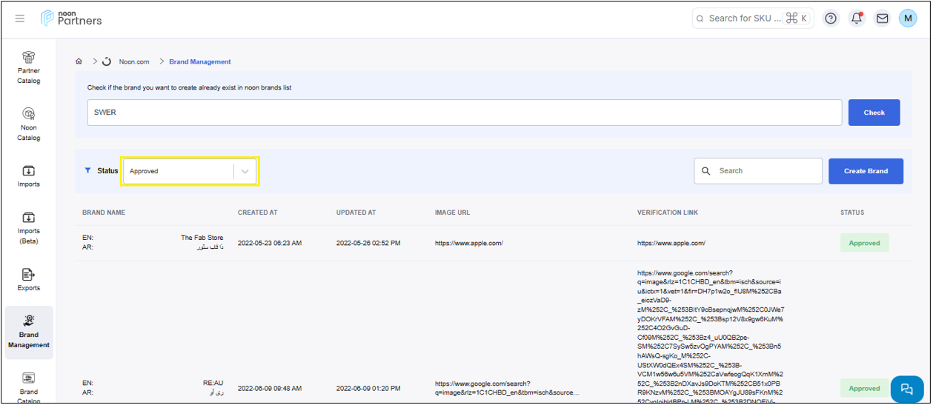Open Partner Catalog in sidebar
The width and height of the screenshot is (933, 405).
29,67
